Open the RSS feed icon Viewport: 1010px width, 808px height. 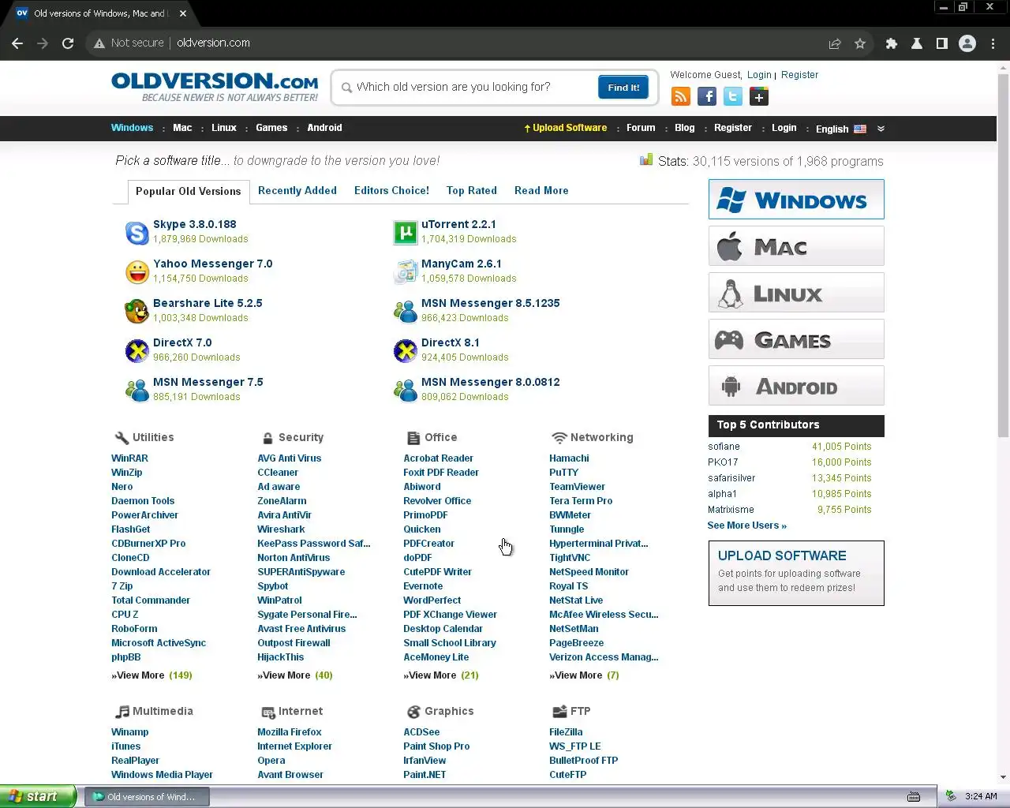(680, 96)
